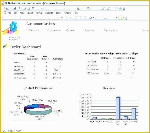Screen dimensions: 150x133
Task: Click the Center alignment icon
Action: point(80,18)
